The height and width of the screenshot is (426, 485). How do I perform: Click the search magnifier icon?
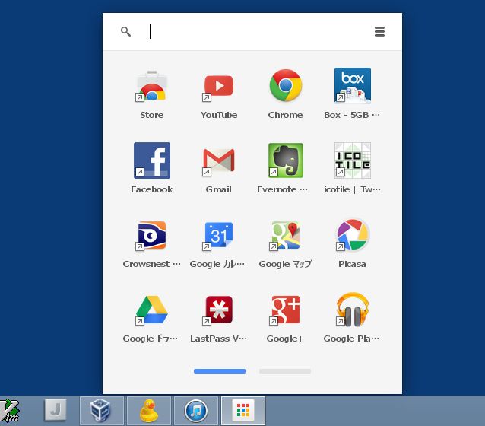pos(125,31)
